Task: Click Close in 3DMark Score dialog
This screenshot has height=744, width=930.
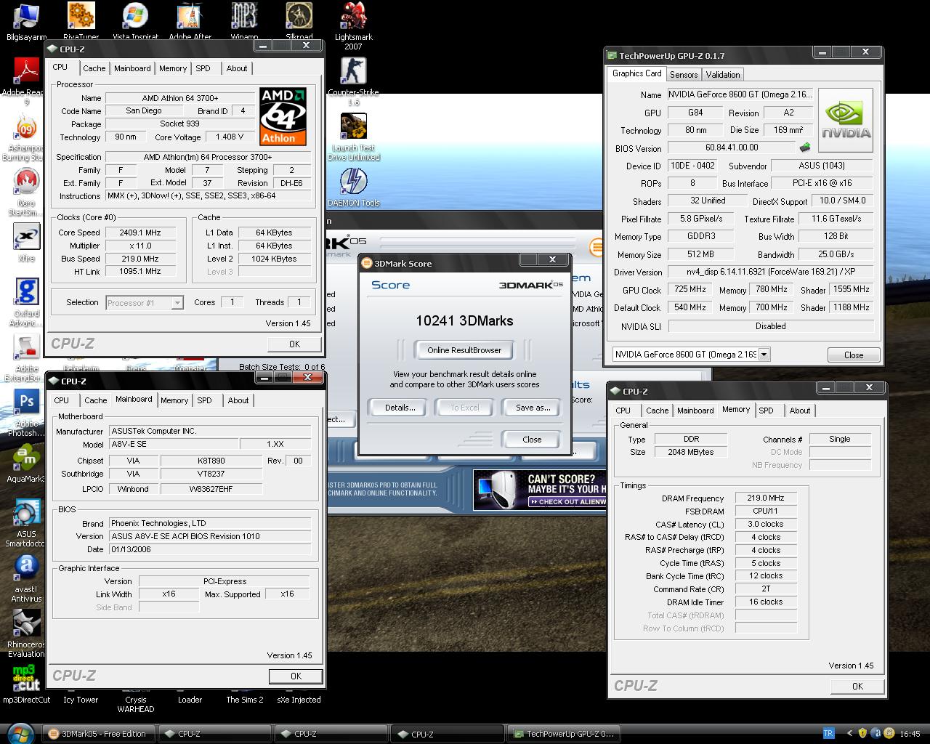Action: [x=532, y=440]
